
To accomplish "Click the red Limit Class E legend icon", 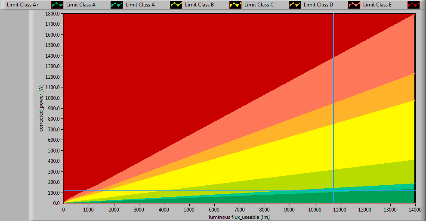I will 414,5.
